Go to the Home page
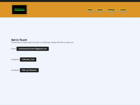The height and width of the screenshot is (105, 140). pyautogui.click(x=90, y=10)
